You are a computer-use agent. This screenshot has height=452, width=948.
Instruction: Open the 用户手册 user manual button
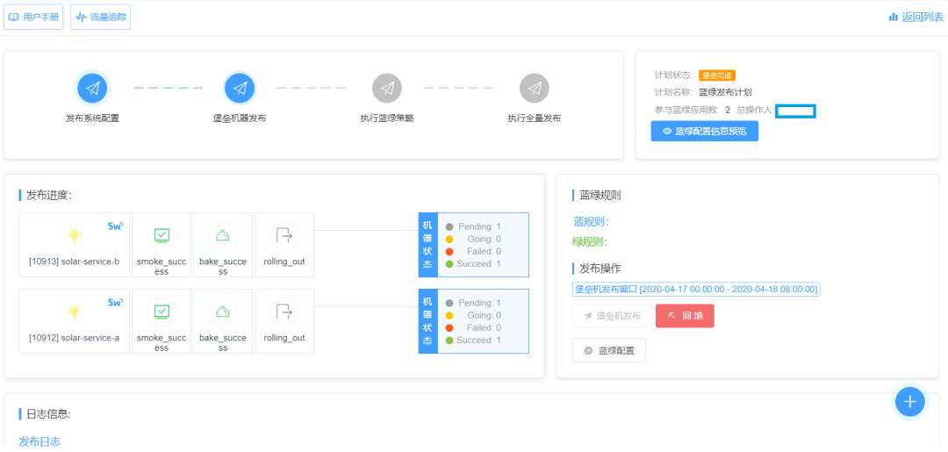[x=33, y=17]
